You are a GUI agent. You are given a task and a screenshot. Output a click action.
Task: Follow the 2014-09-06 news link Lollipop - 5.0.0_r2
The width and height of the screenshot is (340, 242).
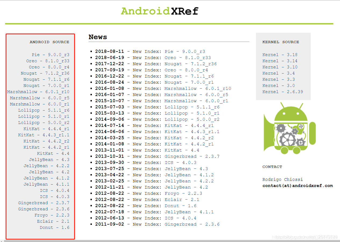[192, 119]
